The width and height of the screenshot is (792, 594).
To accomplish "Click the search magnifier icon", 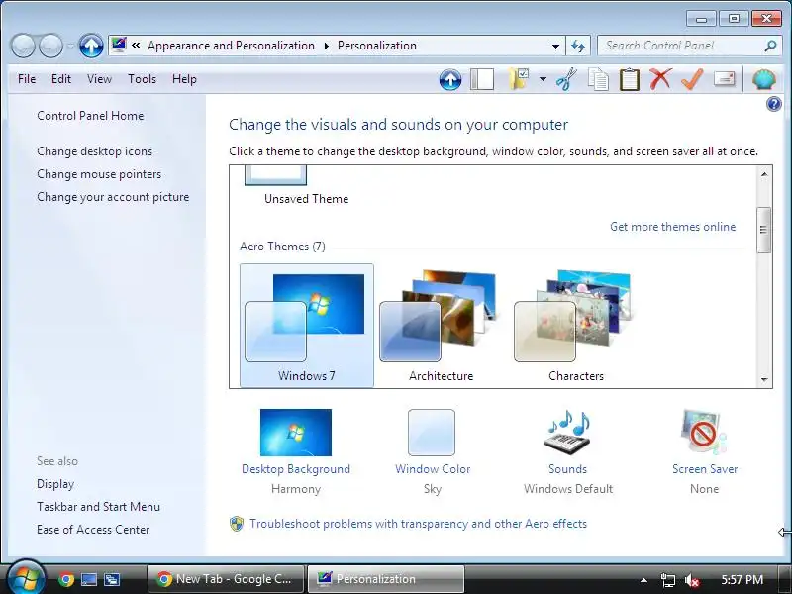I will point(770,46).
